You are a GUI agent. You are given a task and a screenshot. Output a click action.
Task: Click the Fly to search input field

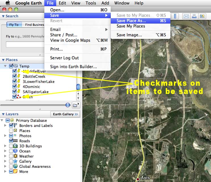[x=25, y=44]
